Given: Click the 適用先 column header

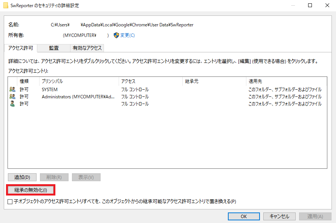Looking at the screenshot, I should [286, 81].
